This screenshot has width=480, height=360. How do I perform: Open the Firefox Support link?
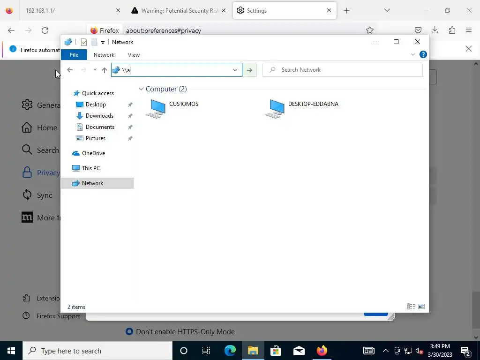tap(51, 316)
